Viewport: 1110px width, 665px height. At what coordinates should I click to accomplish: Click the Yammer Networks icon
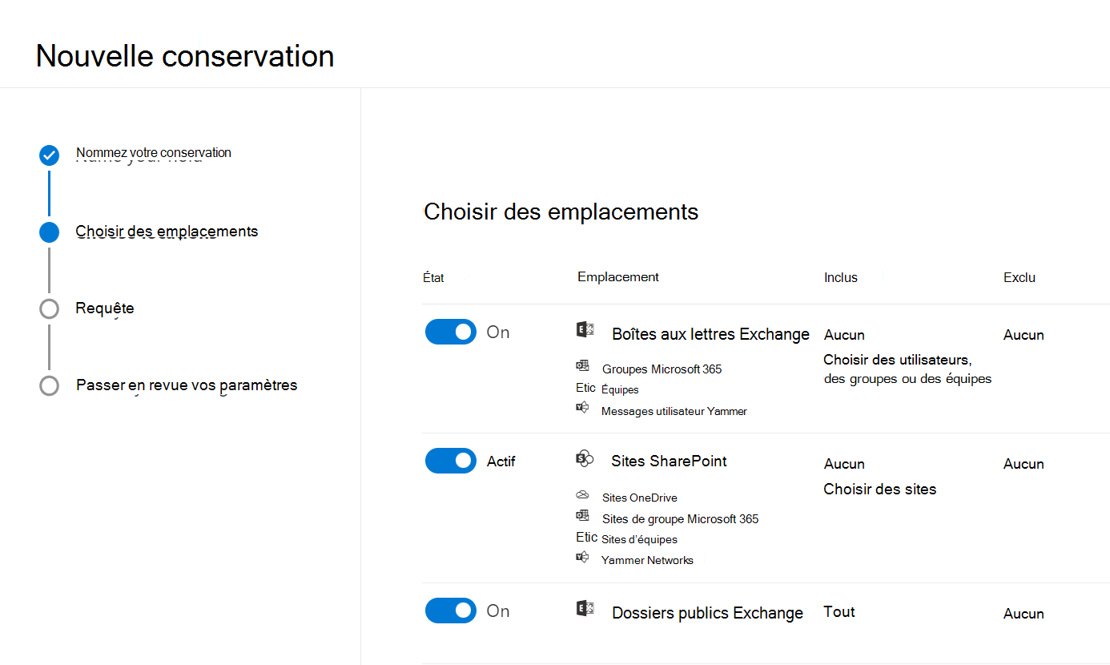(582, 557)
